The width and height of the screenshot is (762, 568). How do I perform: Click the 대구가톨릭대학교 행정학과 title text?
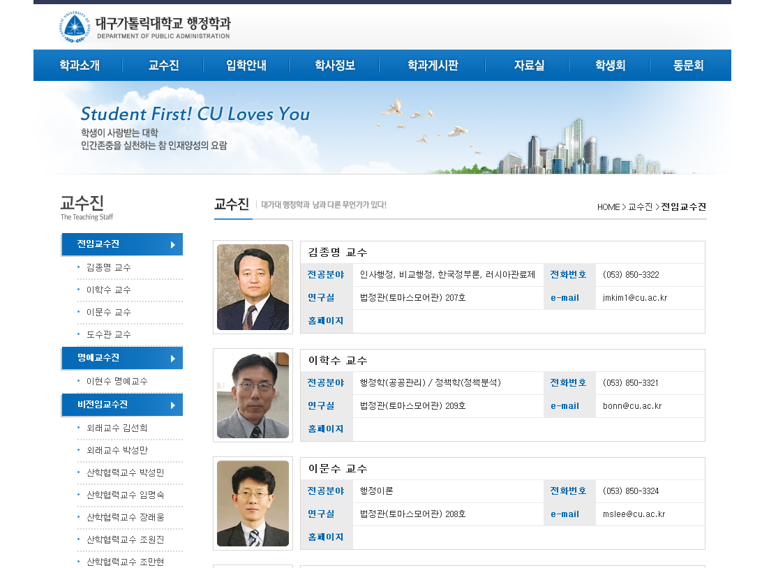(x=163, y=23)
